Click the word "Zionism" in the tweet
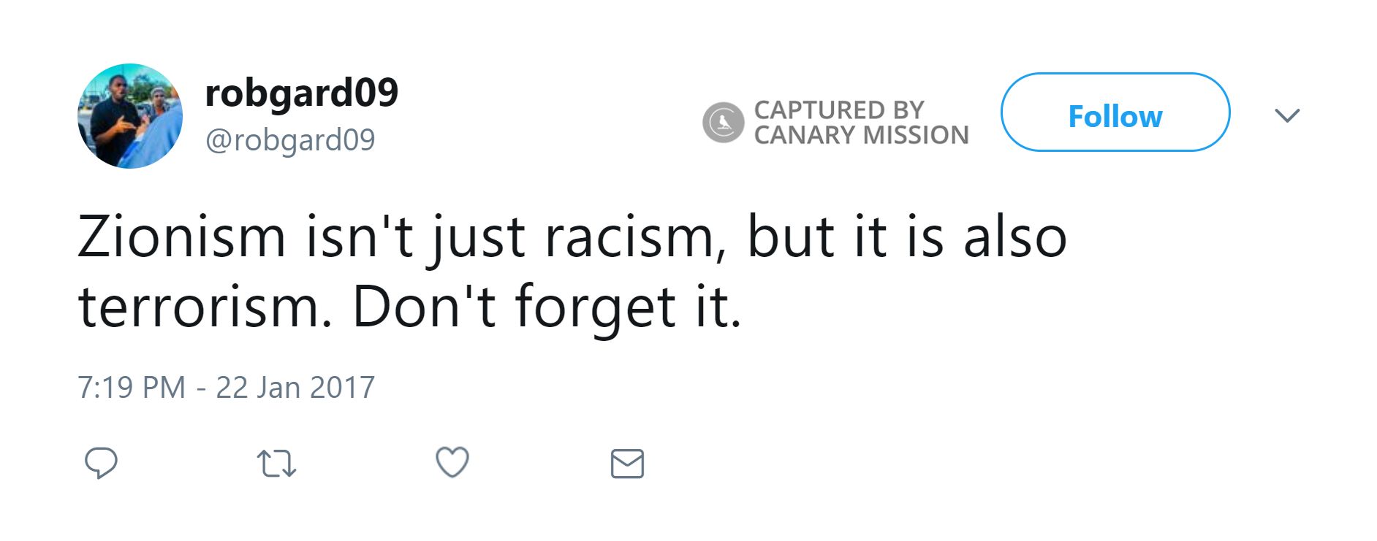 181,237
